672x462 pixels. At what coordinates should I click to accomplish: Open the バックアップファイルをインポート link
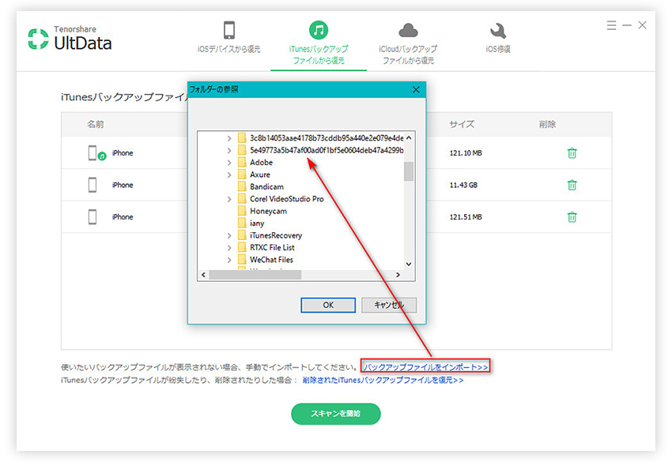(x=425, y=367)
